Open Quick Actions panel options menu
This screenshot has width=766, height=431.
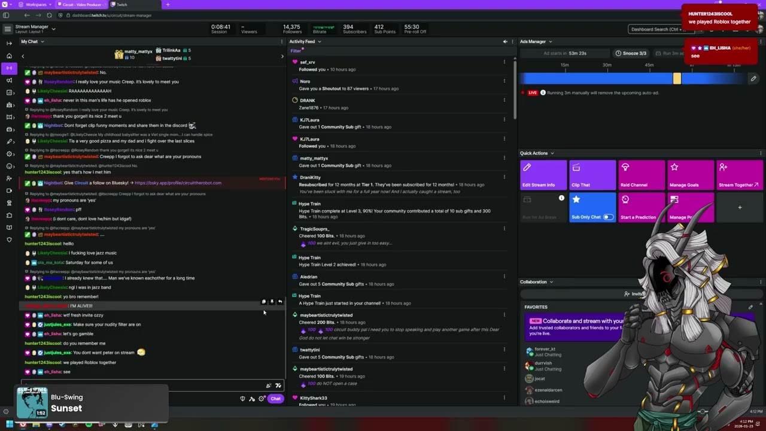point(761,153)
